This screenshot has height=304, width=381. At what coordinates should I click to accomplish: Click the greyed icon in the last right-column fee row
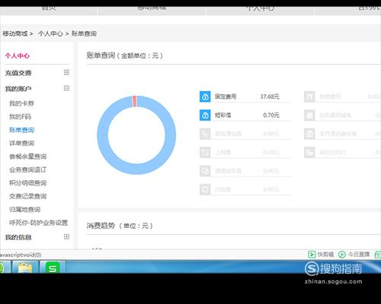(309, 152)
